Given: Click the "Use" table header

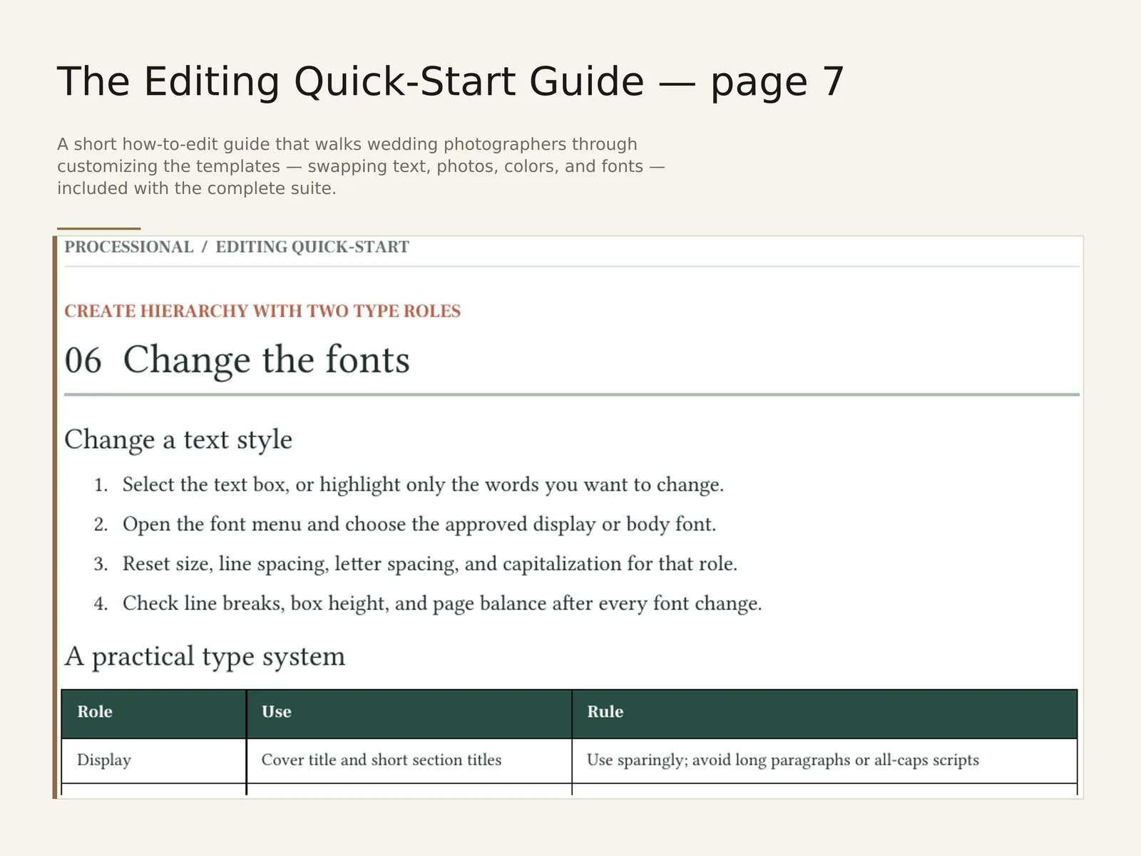Looking at the screenshot, I should [409, 714].
